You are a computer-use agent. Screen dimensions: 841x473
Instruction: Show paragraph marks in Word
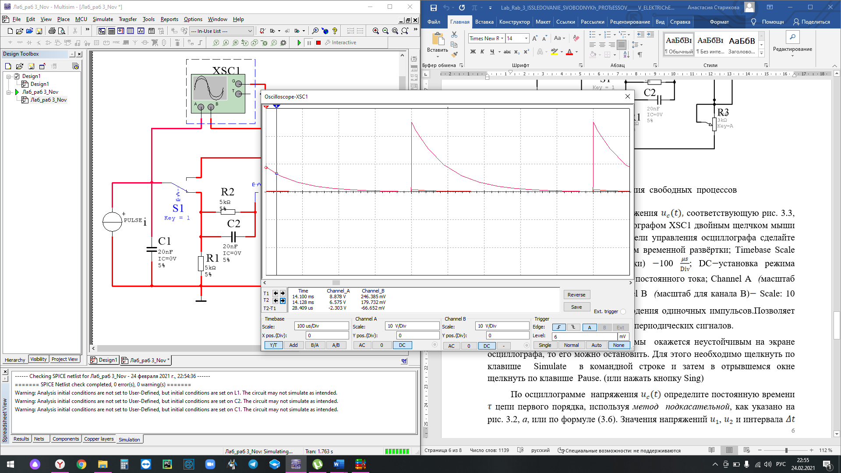click(640, 55)
